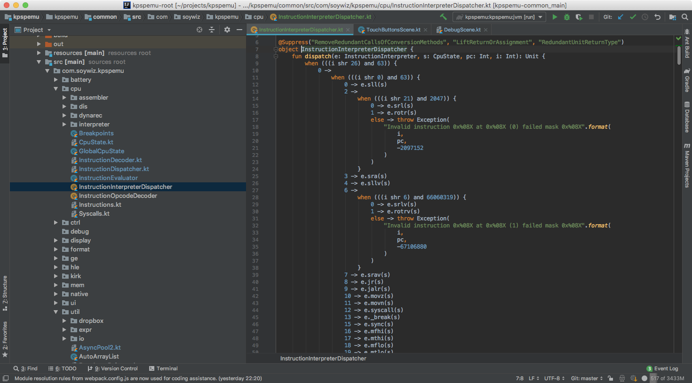Toggle the Terminal tool window
The image size is (692, 383).
tap(163, 368)
